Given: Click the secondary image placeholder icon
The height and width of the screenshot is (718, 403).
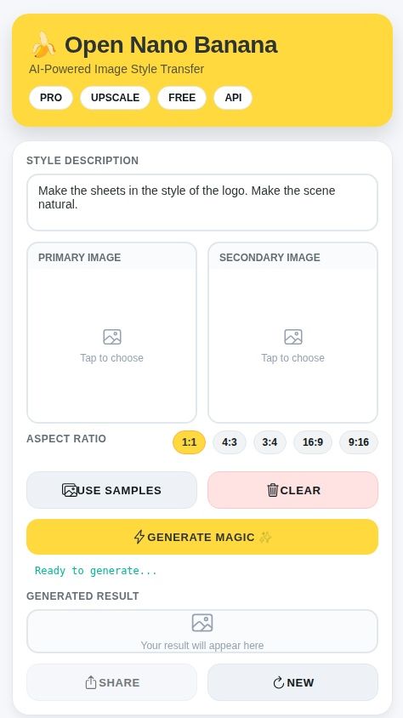Looking at the screenshot, I should point(293,337).
